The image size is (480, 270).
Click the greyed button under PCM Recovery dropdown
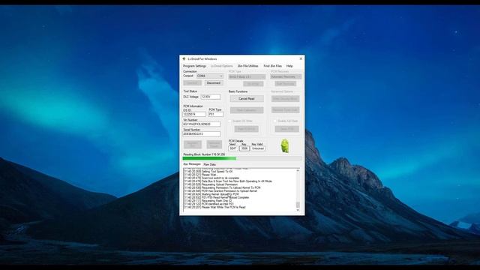(285, 83)
